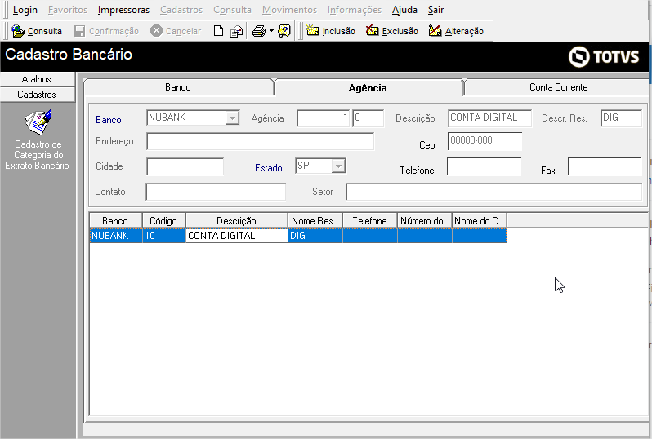Open the Ajuda menu
Viewport: 652px width, 439px height.
point(404,10)
